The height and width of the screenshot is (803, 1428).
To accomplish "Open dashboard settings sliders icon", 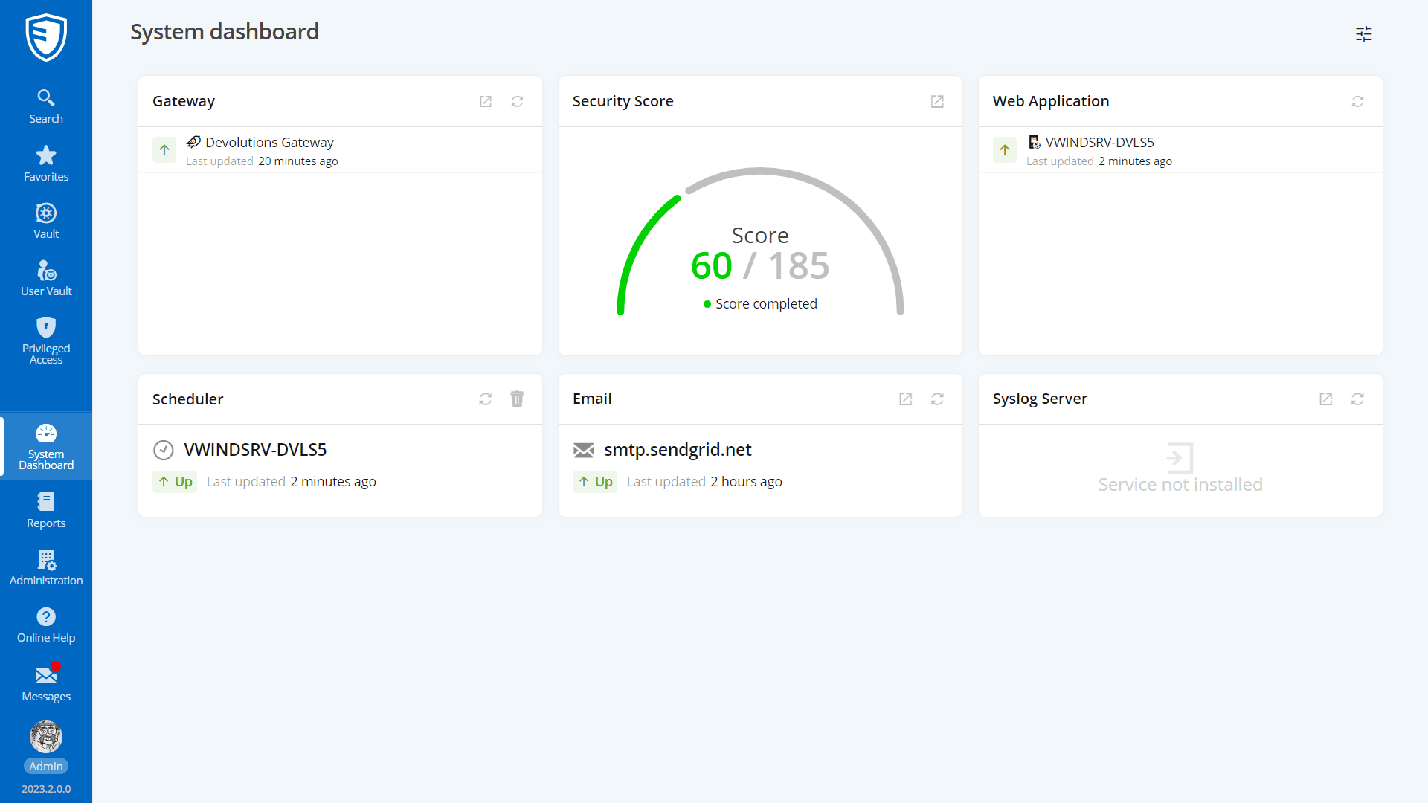I will point(1363,33).
